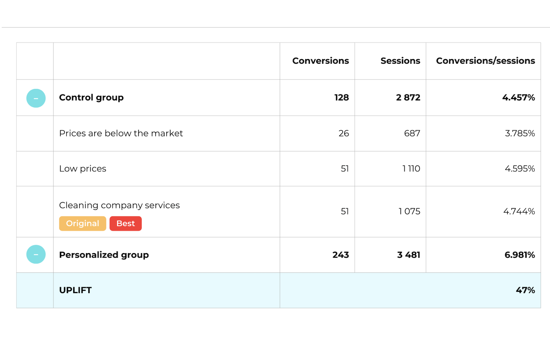
Task: Click the 687 sessions cell
Action: pyautogui.click(x=412, y=133)
